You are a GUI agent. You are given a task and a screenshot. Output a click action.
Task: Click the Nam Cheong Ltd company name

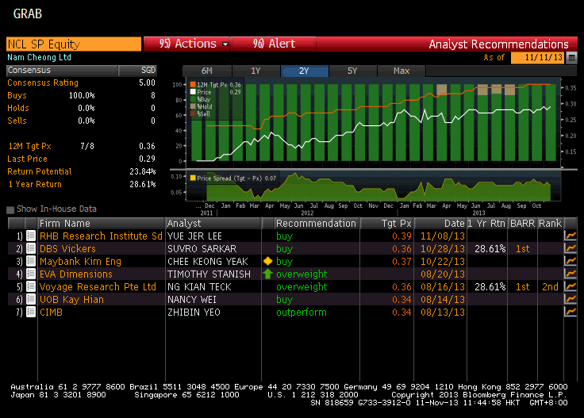(39, 57)
